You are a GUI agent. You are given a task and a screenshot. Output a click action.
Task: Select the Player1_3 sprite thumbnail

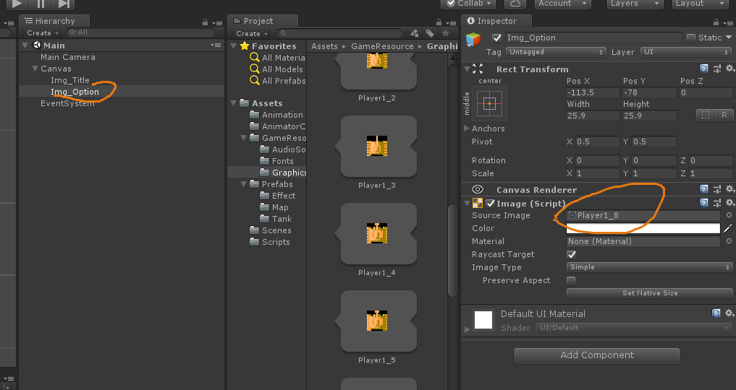click(377, 147)
